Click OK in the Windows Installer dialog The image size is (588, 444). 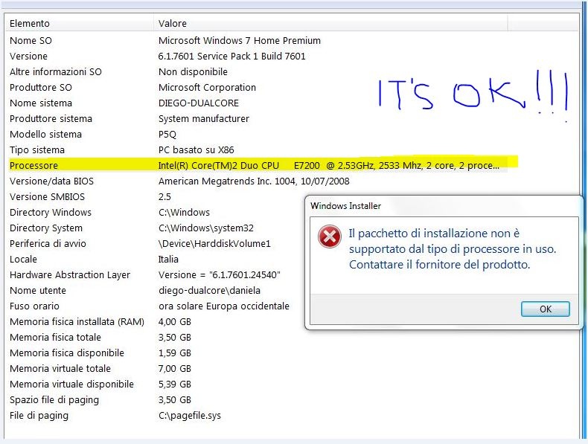click(x=546, y=309)
